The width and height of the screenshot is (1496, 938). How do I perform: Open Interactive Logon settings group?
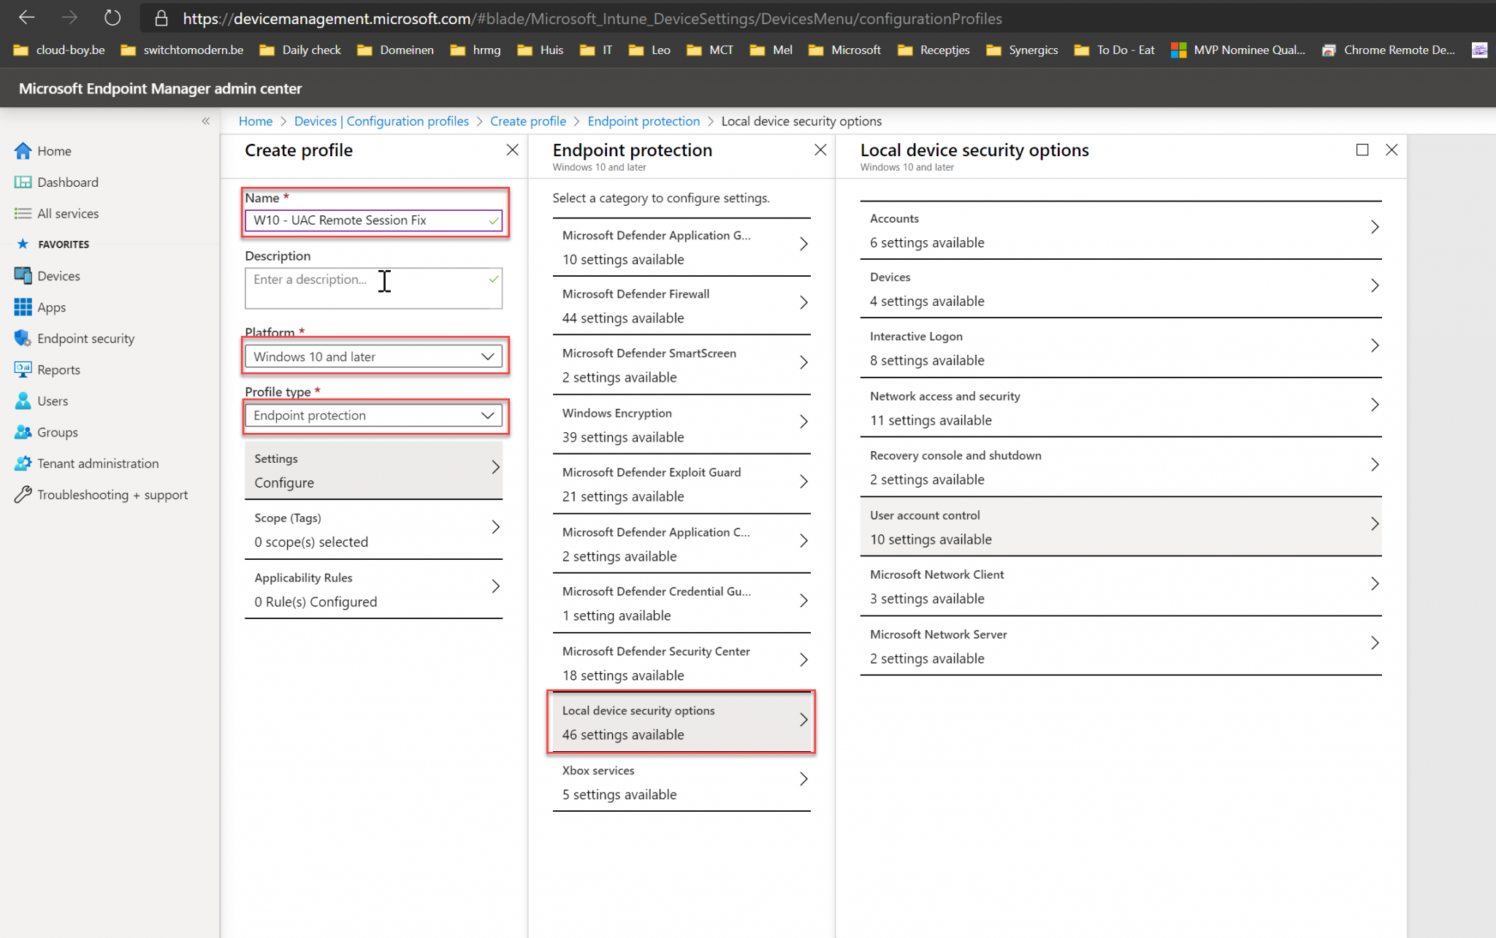(1121, 348)
